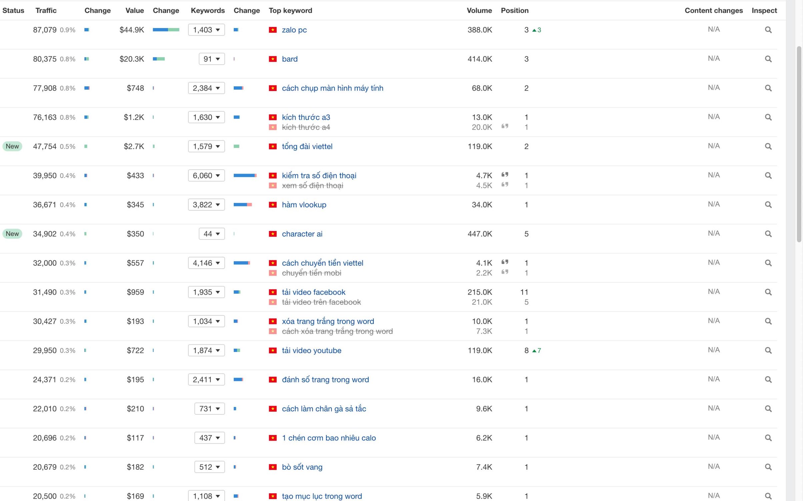Screen dimensions: 803x501
Task: Click the Content changes column header
Action: tap(714, 10)
